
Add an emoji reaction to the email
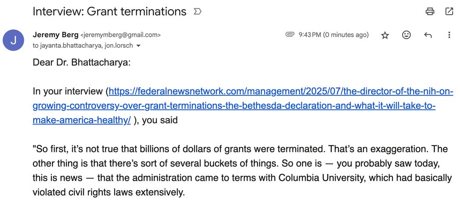pos(406,35)
